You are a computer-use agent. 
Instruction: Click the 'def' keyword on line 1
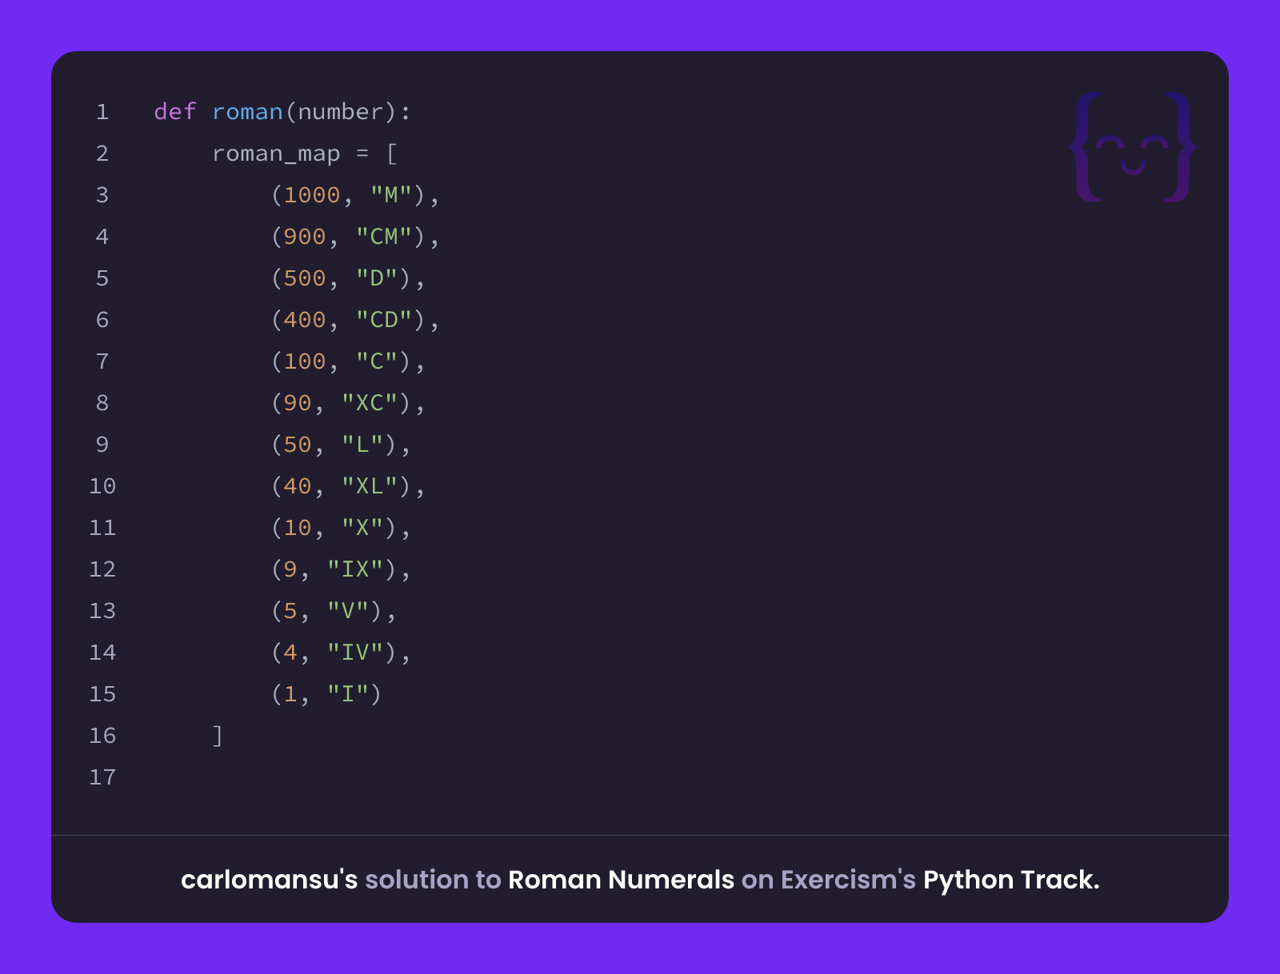175,112
